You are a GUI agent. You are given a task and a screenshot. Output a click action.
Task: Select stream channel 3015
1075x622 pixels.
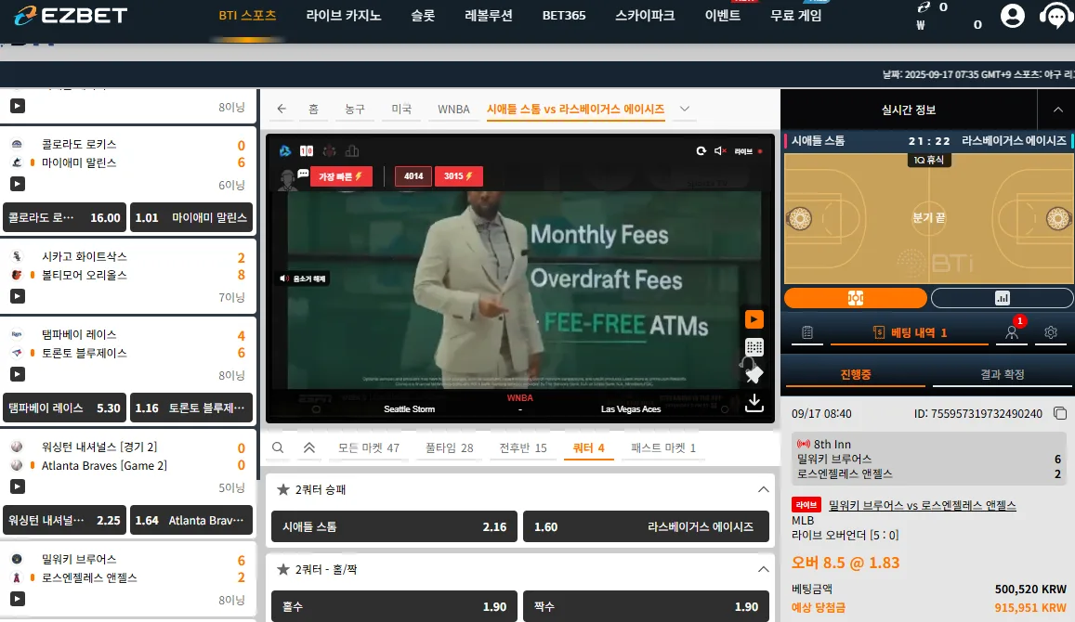pyautogui.click(x=459, y=176)
